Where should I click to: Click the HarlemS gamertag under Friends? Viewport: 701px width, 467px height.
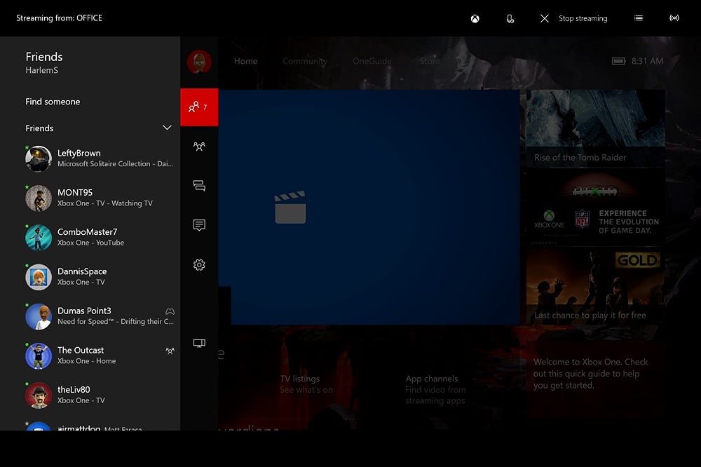coord(41,70)
